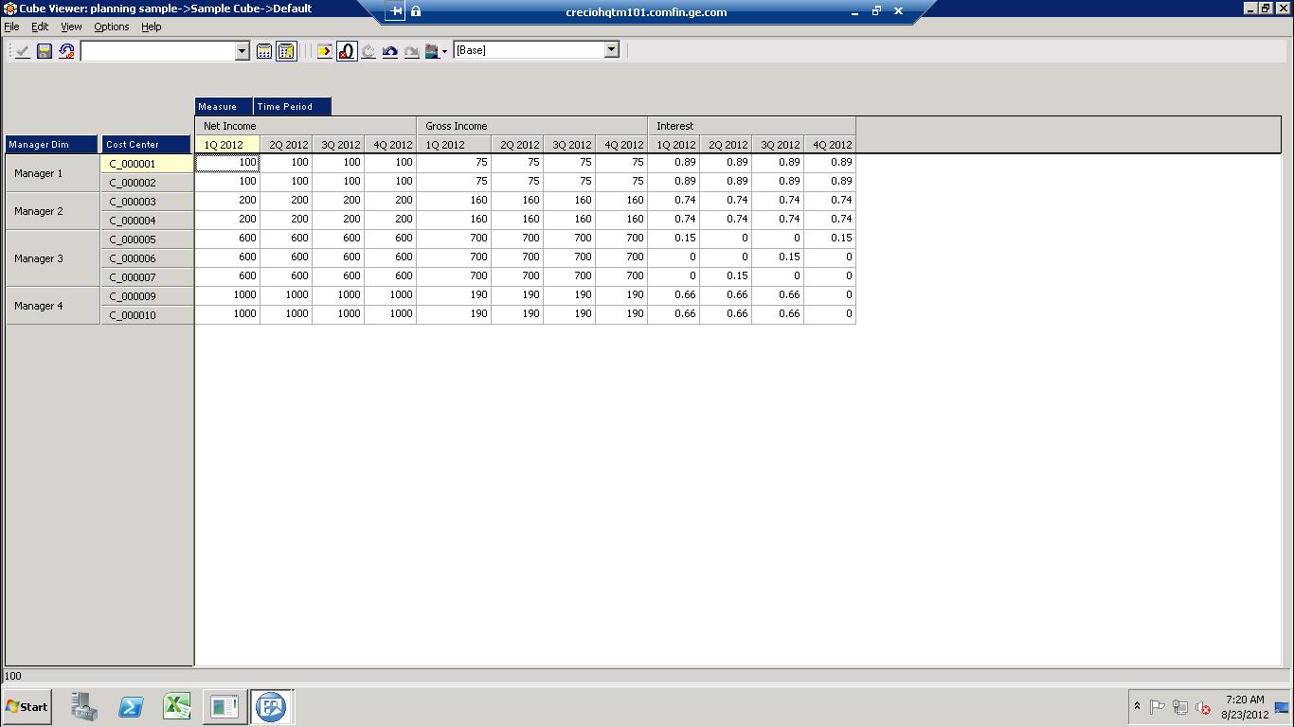1294x727 pixels.
Task: Click inside the empty toolbar combo field
Action: point(157,51)
